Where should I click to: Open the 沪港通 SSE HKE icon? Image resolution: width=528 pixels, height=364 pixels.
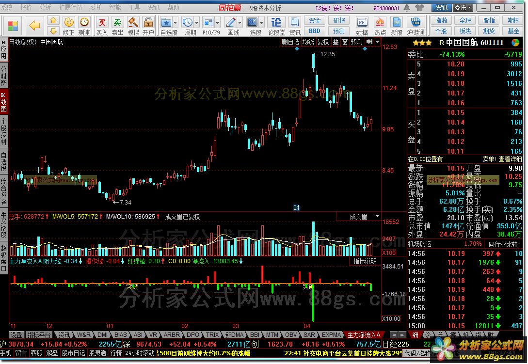416,26
